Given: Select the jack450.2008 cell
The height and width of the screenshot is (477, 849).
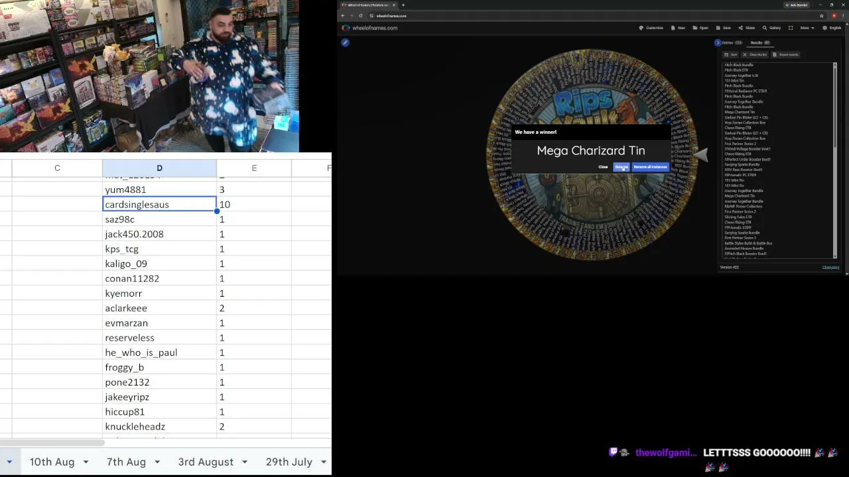Looking at the screenshot, I should (159, 234).
